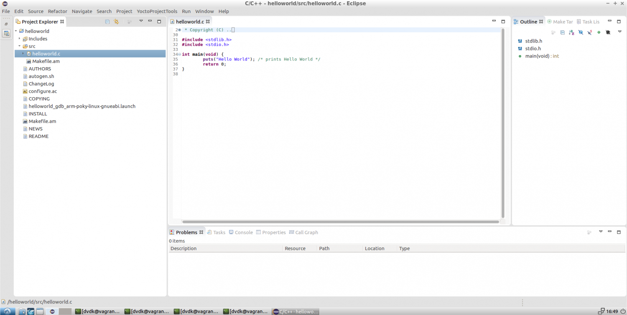The height and width of the screenshot is (315, 627).
Task: Open the Outline view menu dropdown
Action: click(620, 32)
